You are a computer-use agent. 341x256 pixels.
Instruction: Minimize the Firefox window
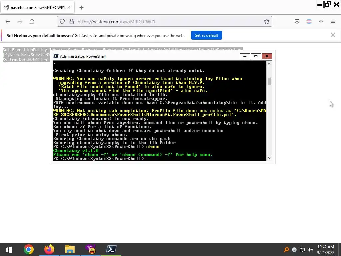point(320,5)
